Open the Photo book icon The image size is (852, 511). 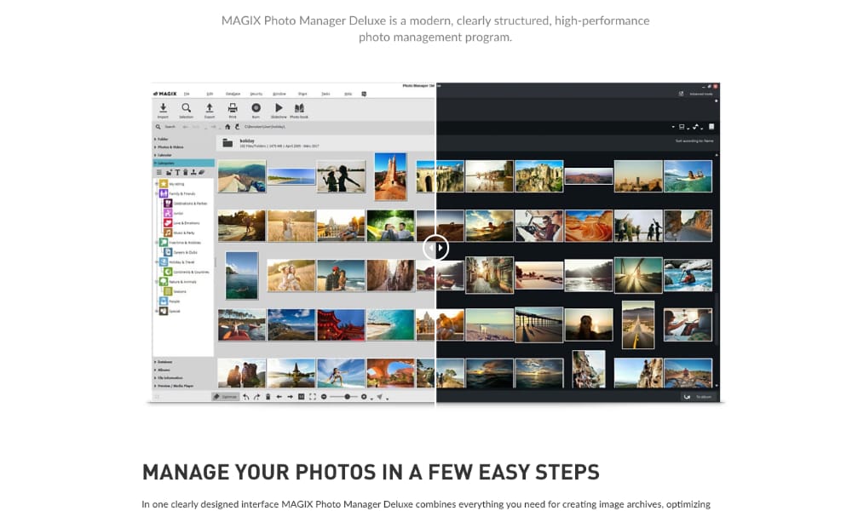point(299,108)
